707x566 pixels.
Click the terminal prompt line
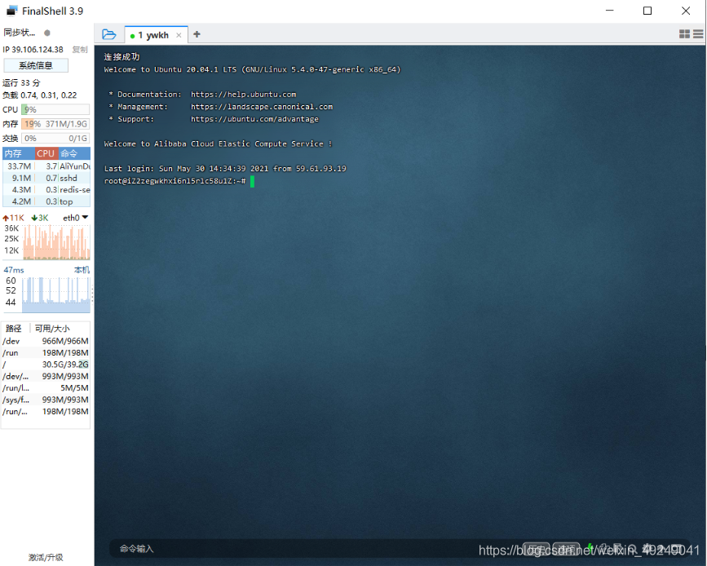pos(179,181)
